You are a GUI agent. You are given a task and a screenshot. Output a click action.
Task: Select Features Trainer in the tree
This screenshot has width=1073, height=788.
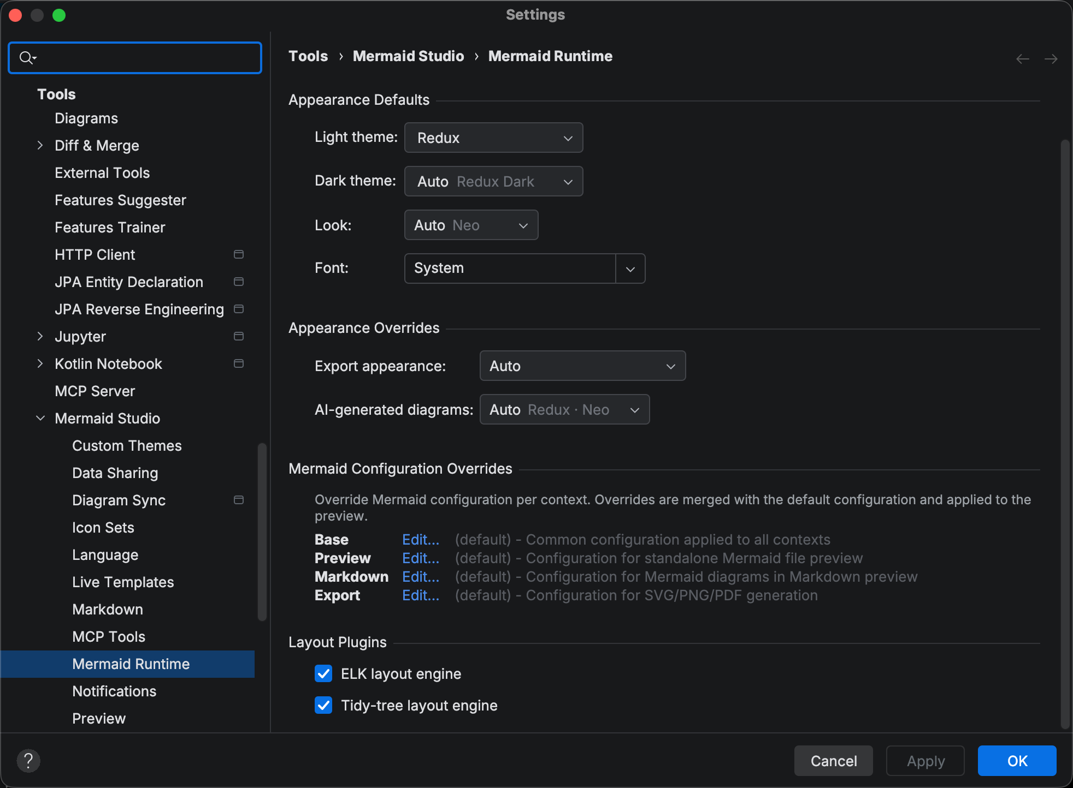(x=110, y=228)
